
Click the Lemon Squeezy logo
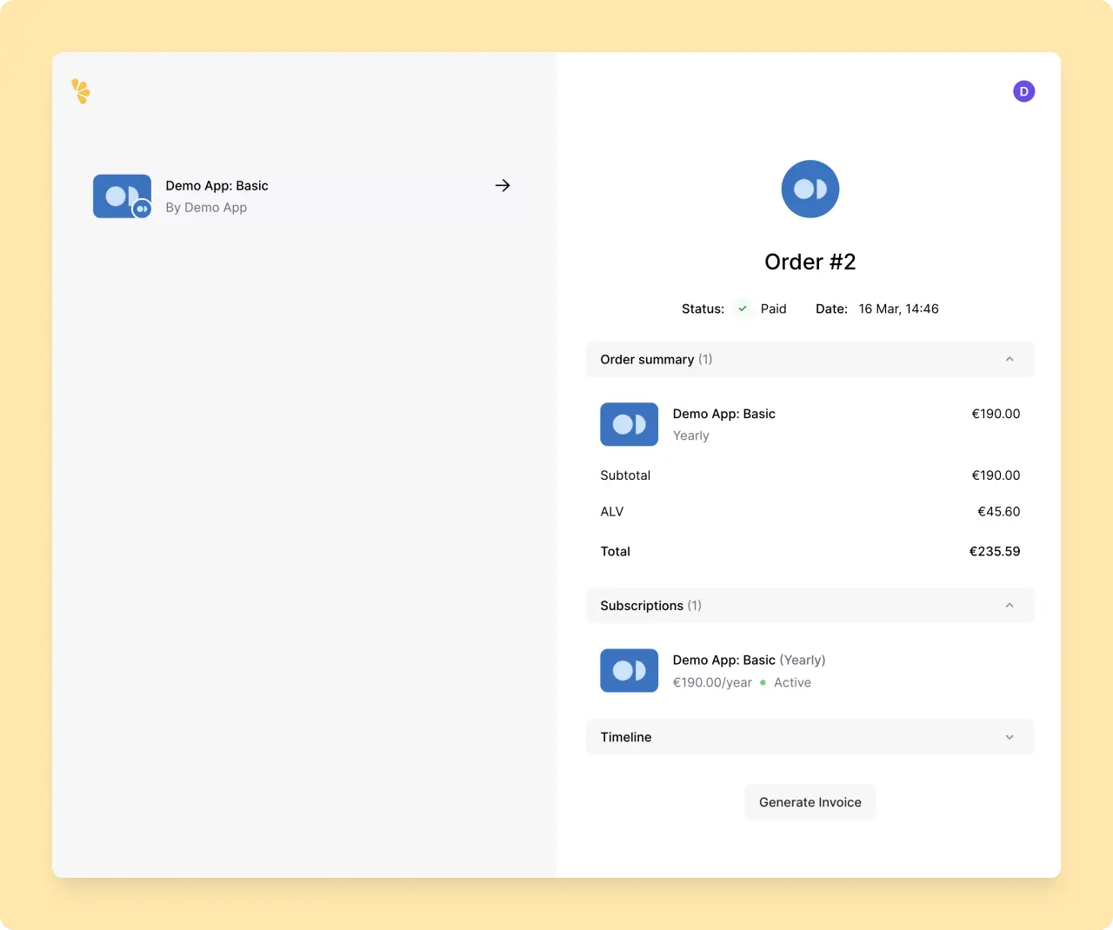pos(81,91)
